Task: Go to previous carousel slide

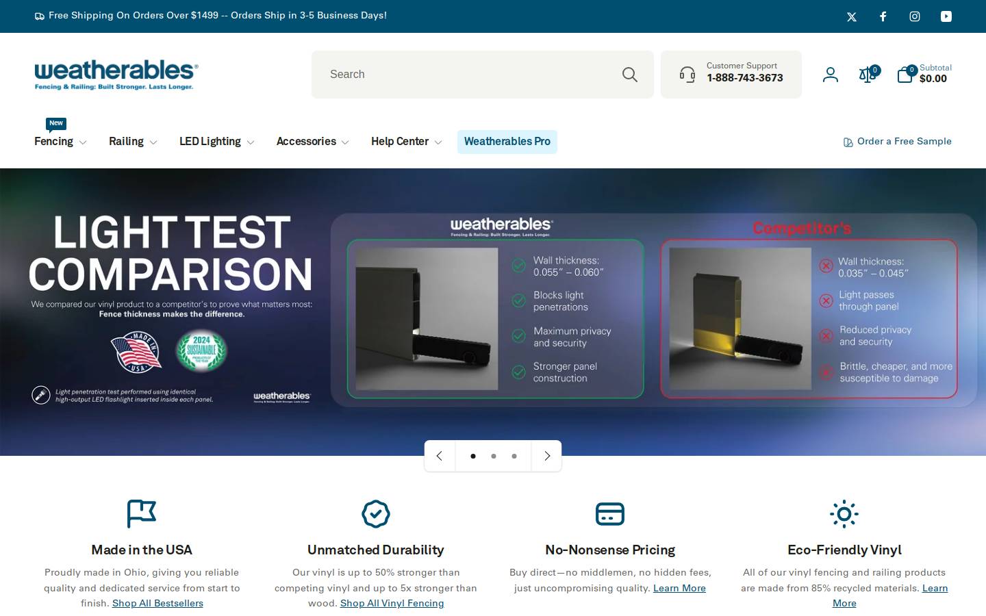Action: coord(440,456)
